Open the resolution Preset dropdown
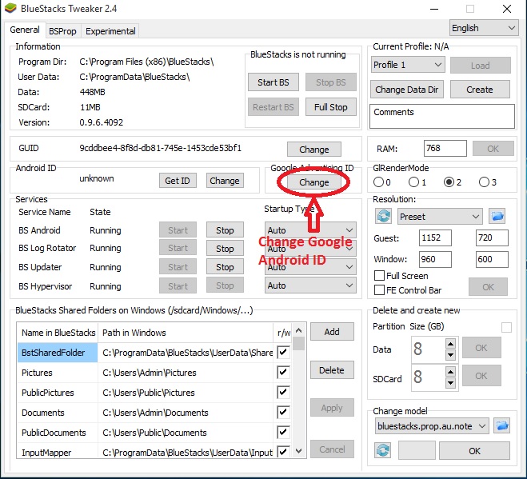Viewport: 527px width, 479px height. click(x=440, y=217)
